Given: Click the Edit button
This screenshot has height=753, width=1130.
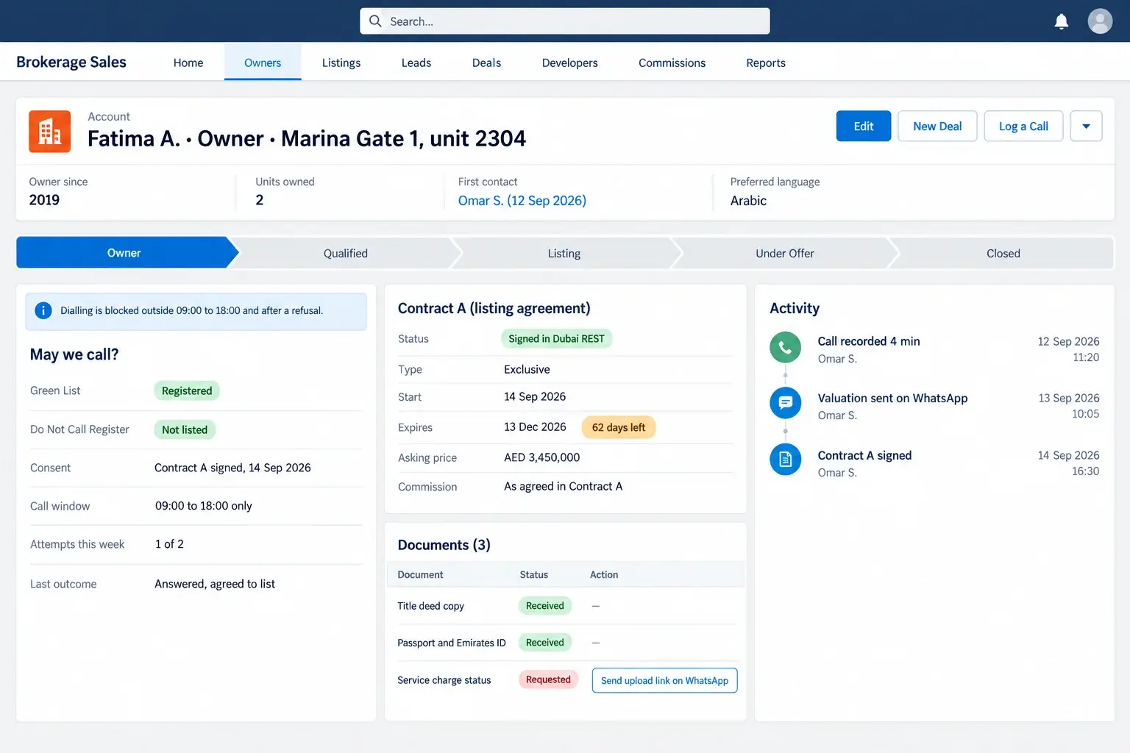Looking at the screenshot, I should click(864, 126).
